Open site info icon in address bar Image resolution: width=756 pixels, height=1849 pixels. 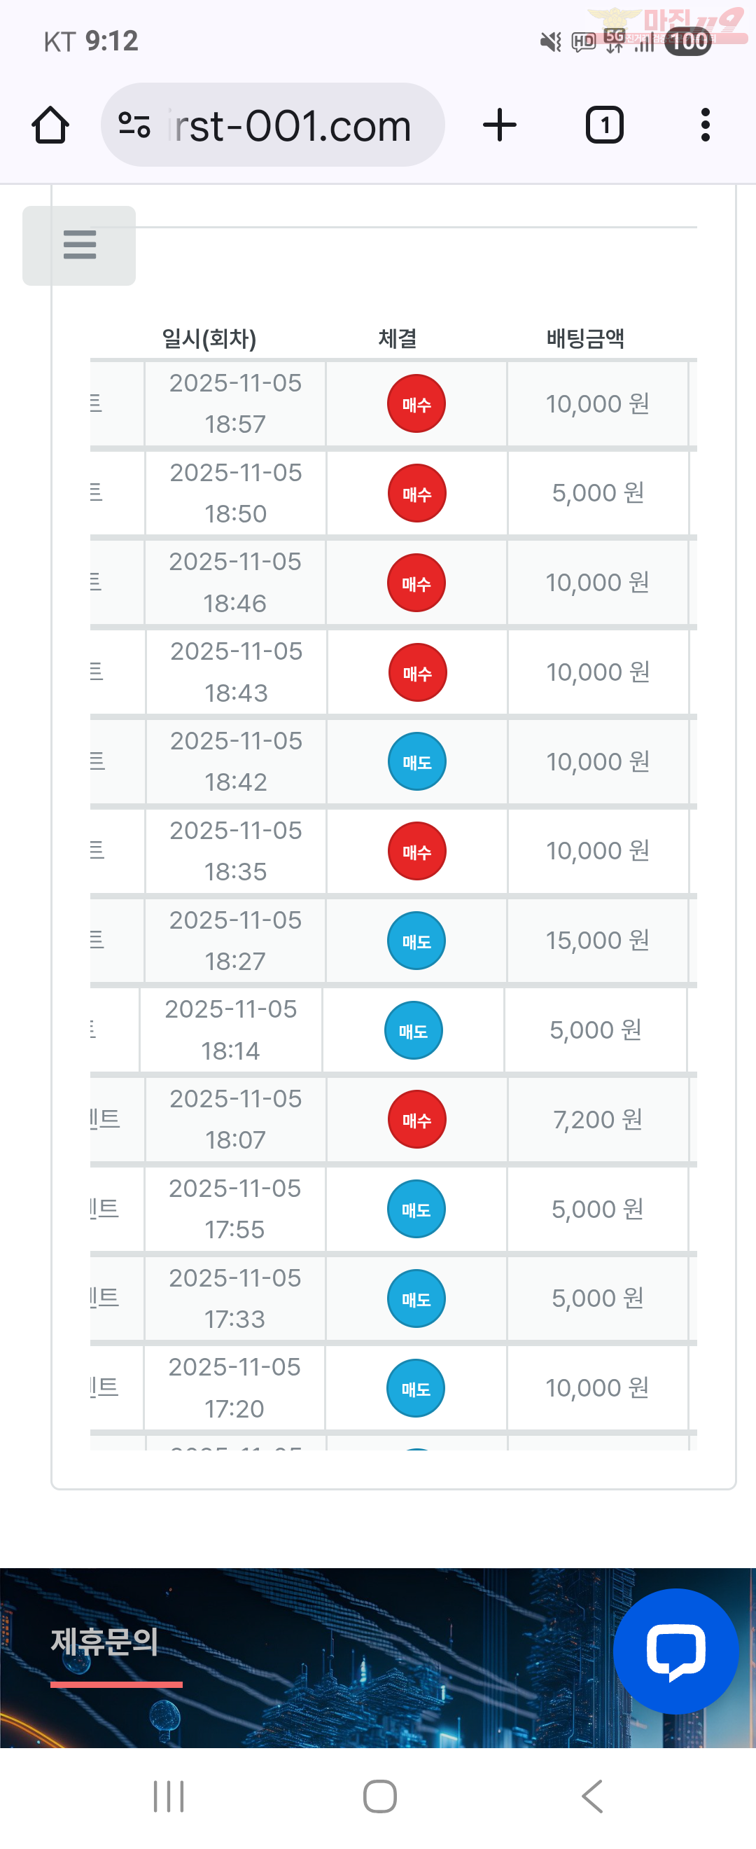[x=134, y=125]
